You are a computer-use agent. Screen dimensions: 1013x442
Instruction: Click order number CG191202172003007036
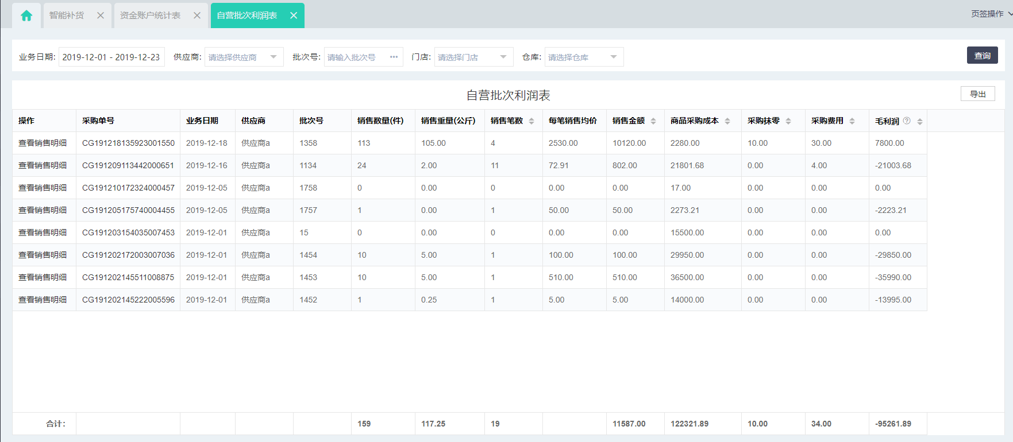[128, 255]
